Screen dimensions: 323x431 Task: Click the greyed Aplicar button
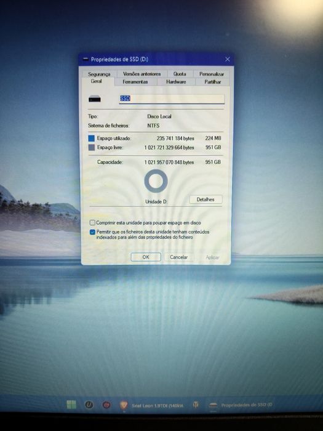click(x=212, y=257)
